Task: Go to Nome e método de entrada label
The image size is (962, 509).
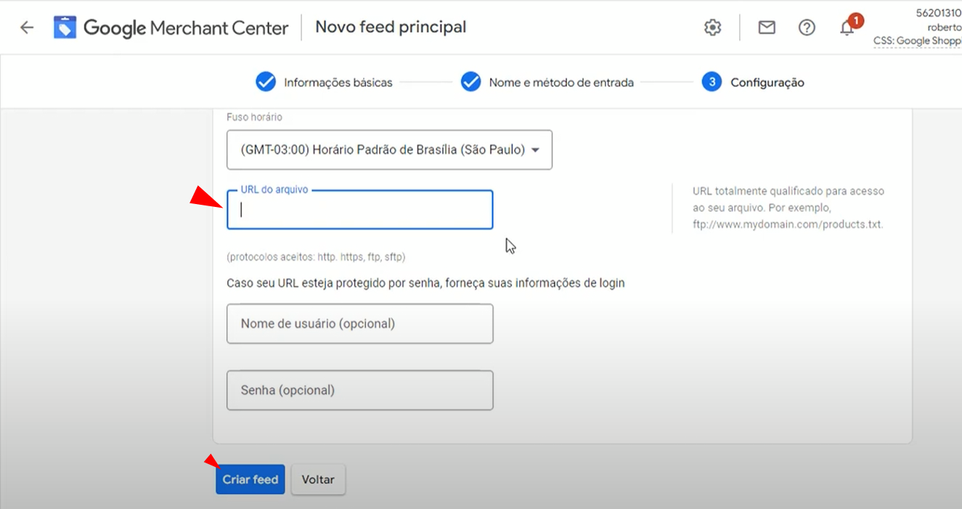Action: (561, 83)
